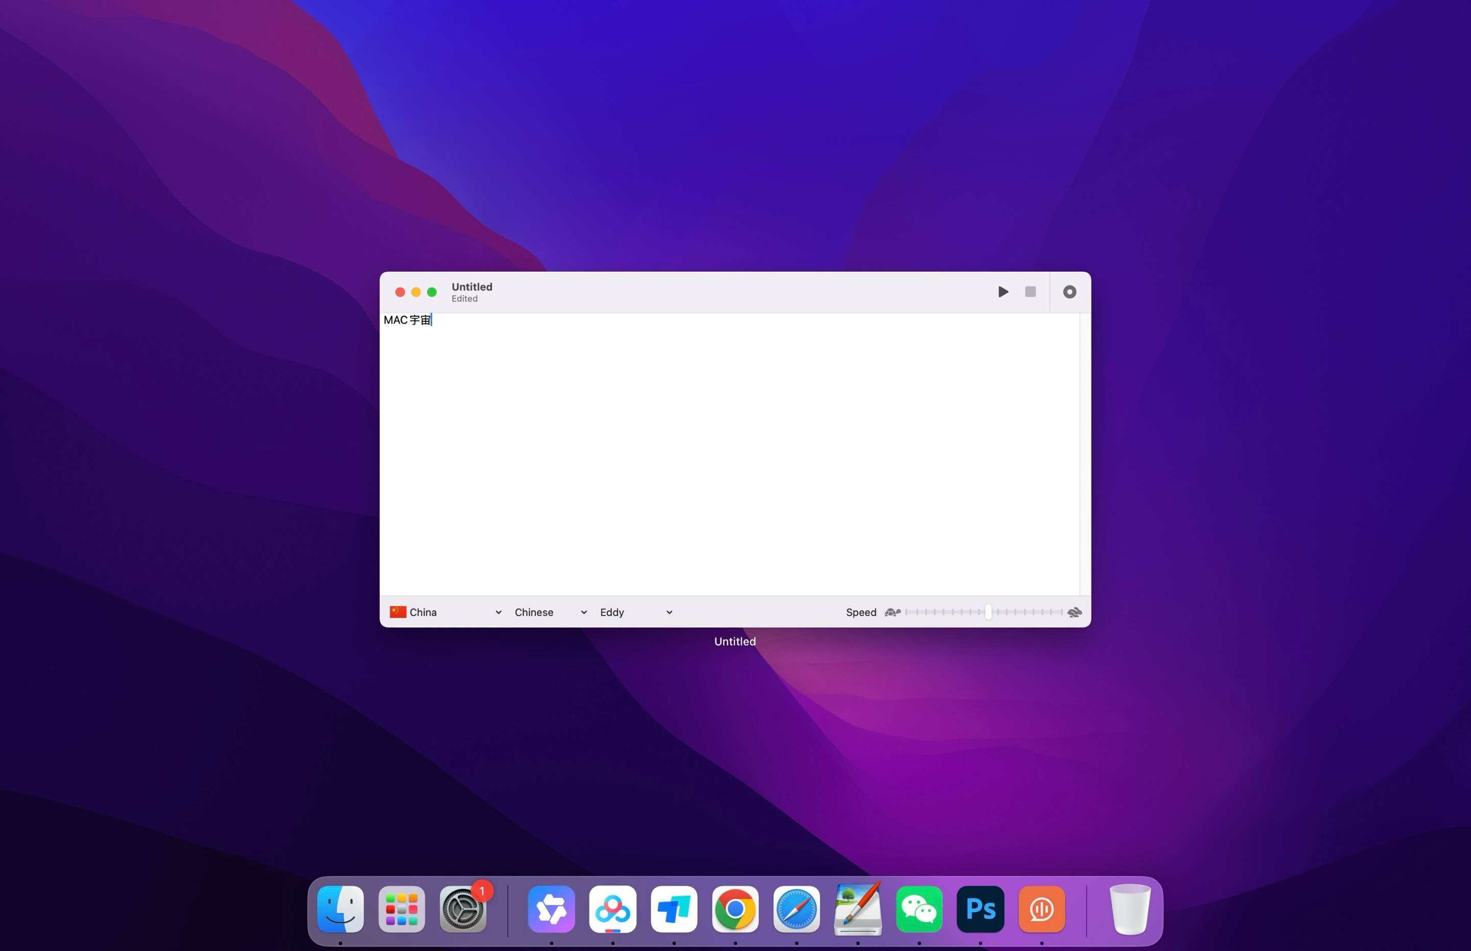Open the Trash in the dock
Screen dimensions: 1471x951
click(1129, 909)
